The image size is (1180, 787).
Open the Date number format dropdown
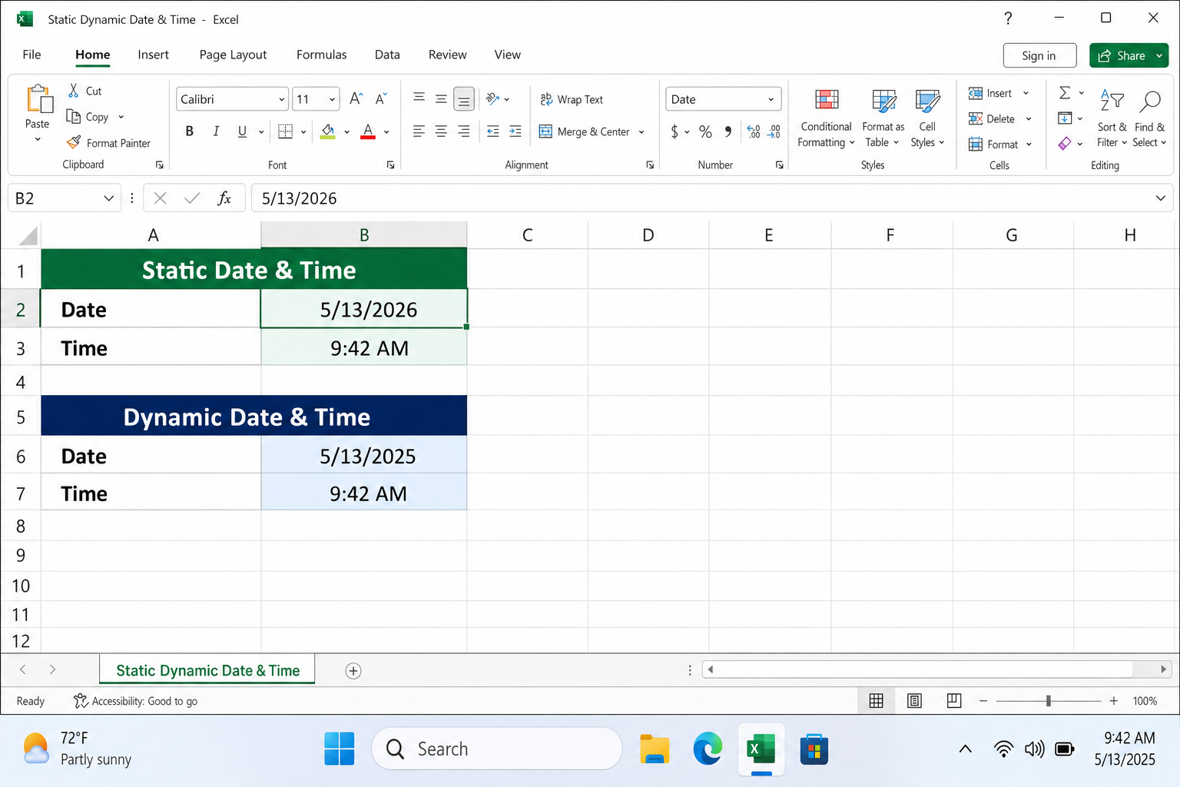point(771,99)
